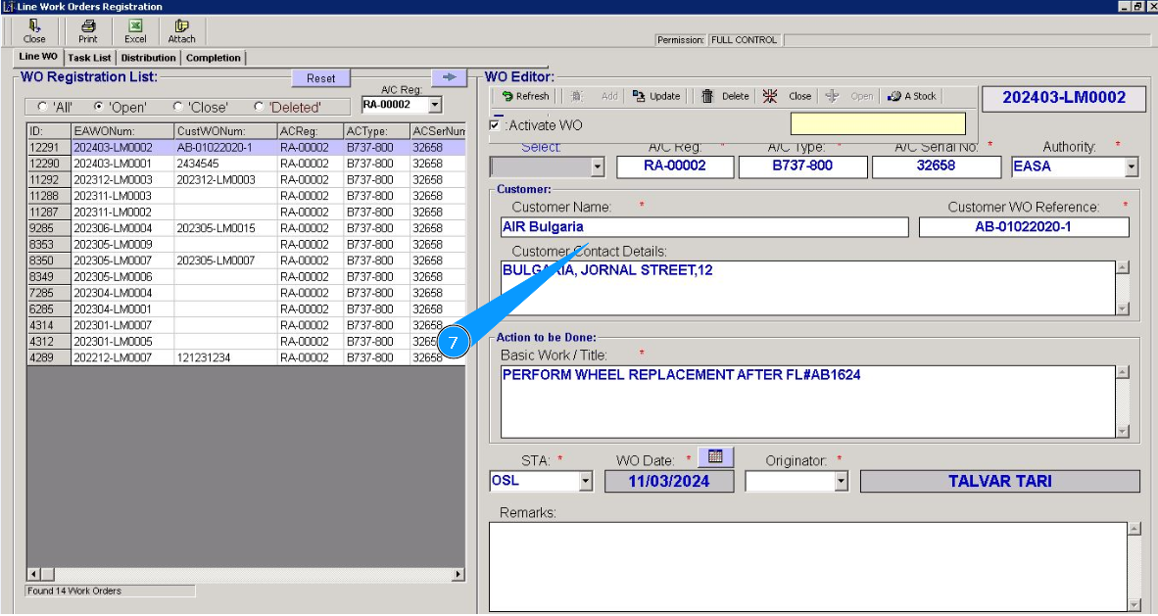Open the WO Date calendar picker
Viewport: 1158px width, 616px height.
[716, 456]
